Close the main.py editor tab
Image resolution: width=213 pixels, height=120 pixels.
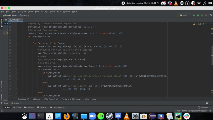click(x=21, y=20)
